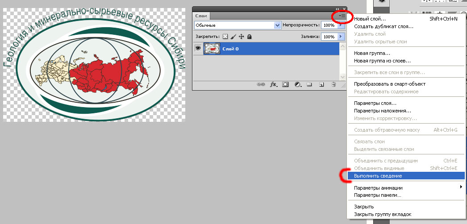
Task: Click the disabled Изменить корректировку... item
Action: coord(406,118)
